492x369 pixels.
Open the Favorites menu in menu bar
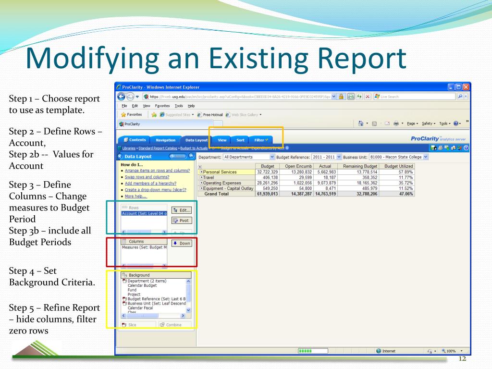coord(162,106)
